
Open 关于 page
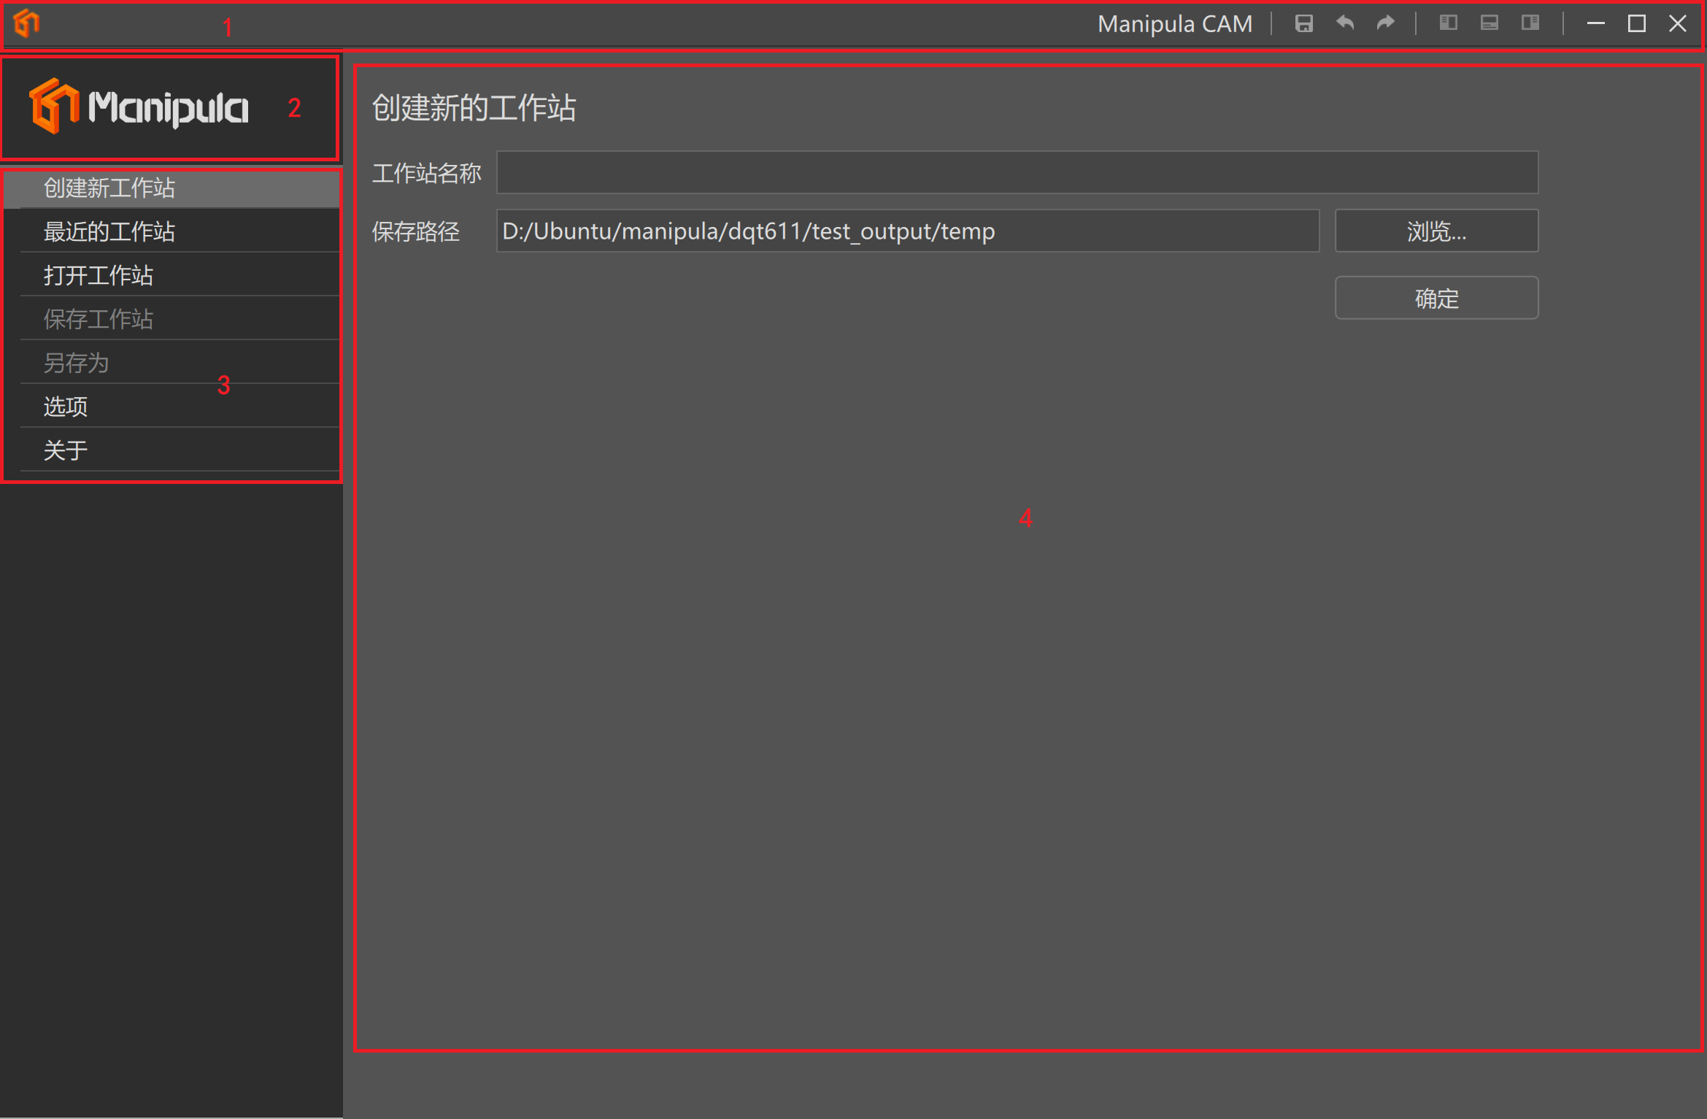click(x=172, y=450)
